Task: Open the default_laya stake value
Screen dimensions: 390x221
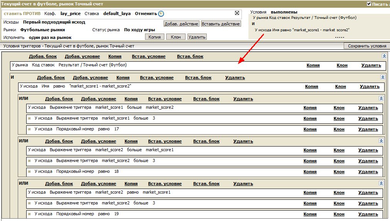Action: click(117, 13)
